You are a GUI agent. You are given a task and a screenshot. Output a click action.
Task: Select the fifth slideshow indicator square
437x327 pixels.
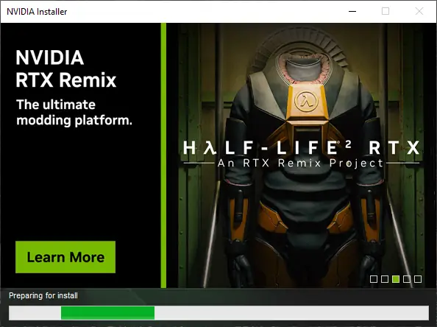418,279
